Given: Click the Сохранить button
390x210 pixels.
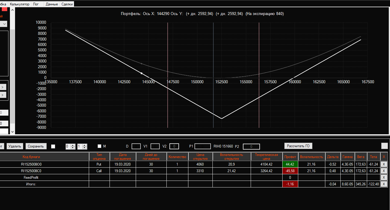Looking at the screenshot, I should click(x=36, y=146).
